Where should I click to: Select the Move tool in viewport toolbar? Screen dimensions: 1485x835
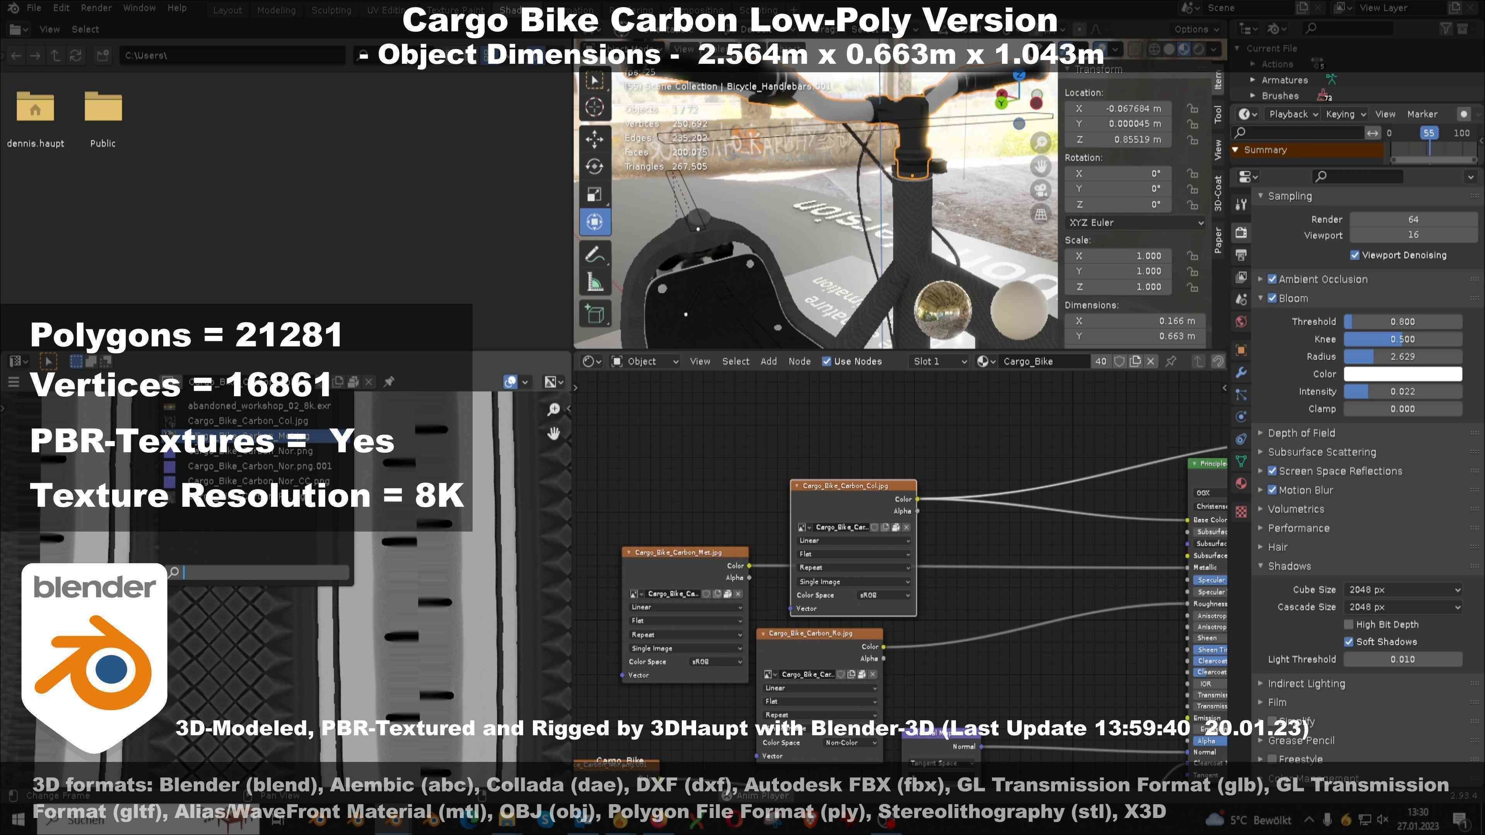tap(594, 139)
